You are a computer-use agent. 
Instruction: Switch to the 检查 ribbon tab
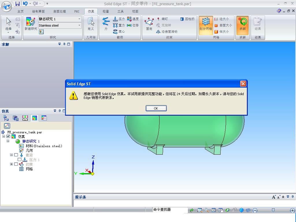(x=106, y=12)
